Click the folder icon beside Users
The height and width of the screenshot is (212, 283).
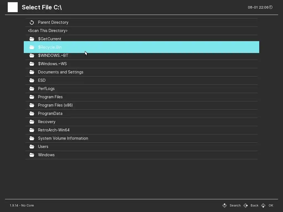coord(32,147)
